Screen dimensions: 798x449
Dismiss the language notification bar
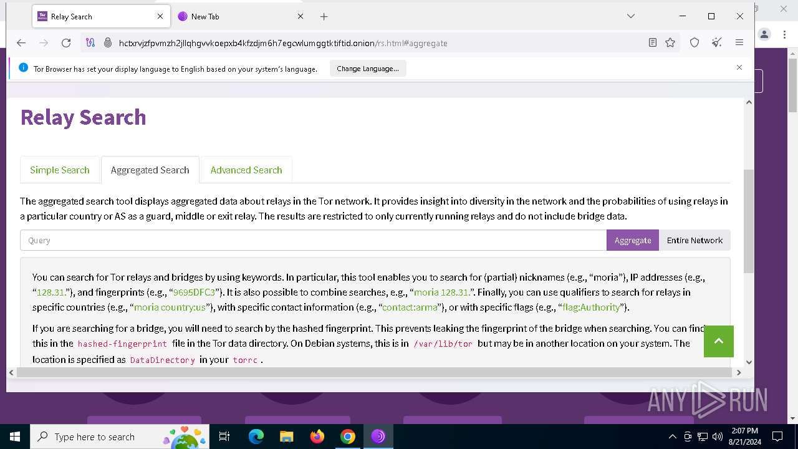739,67
